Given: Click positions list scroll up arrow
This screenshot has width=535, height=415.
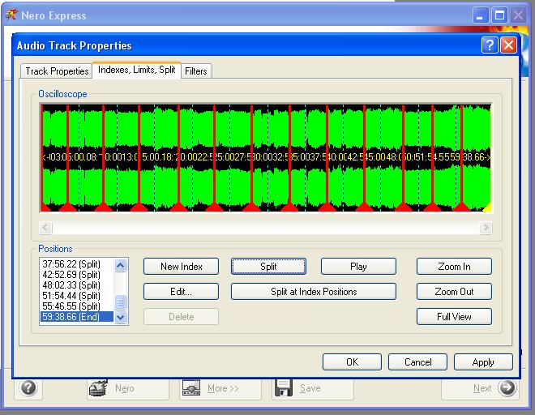Looking at the screenshot, I should (121, 265).
